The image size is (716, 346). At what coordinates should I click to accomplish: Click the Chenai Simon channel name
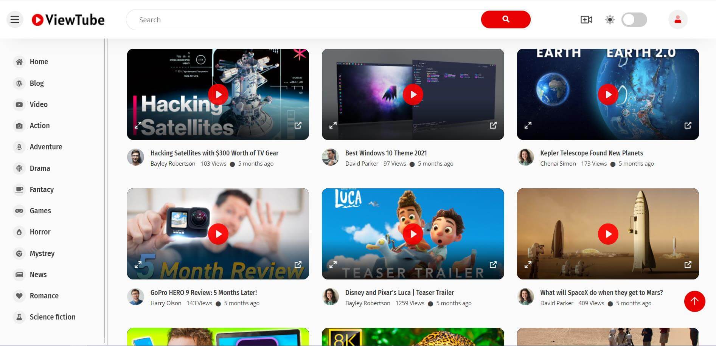click(558, 164)
